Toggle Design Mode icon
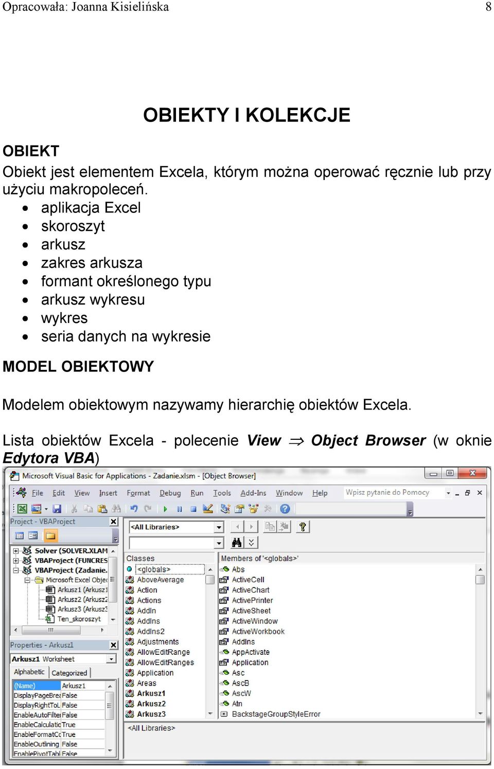 [x=208, y=509]
